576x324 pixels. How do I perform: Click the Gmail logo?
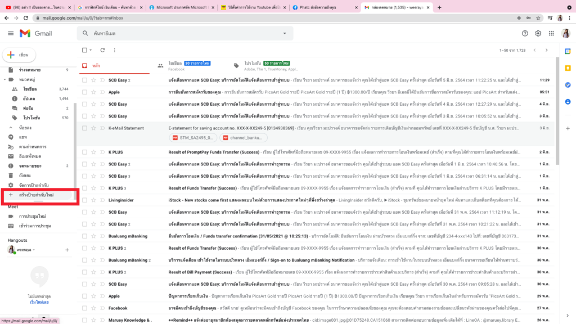[35, 33]
